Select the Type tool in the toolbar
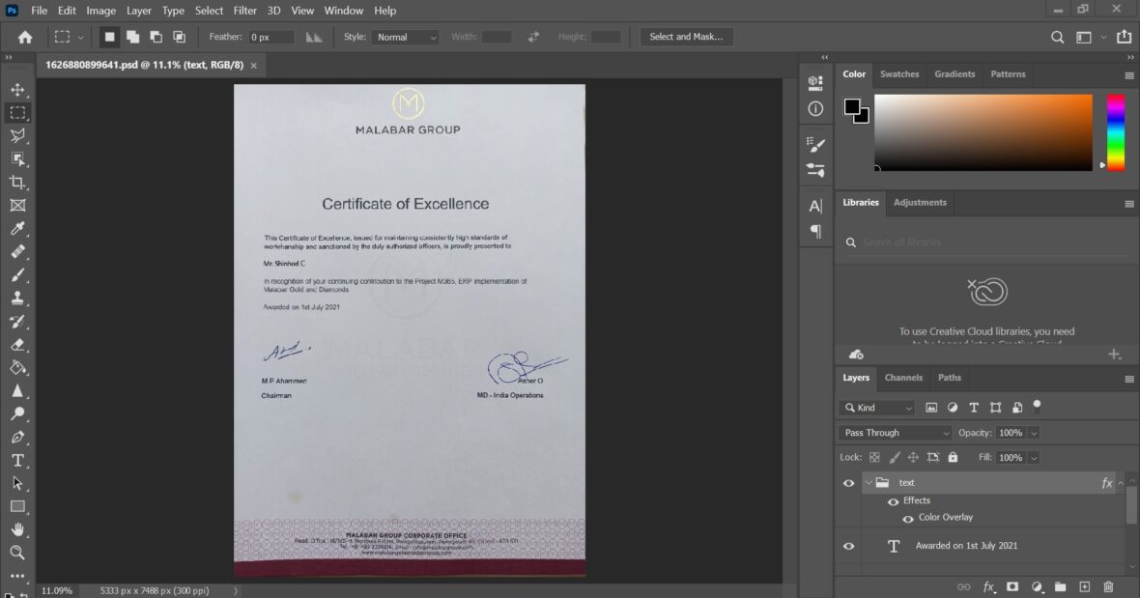The image size is (1140, 598). (17, 460)
